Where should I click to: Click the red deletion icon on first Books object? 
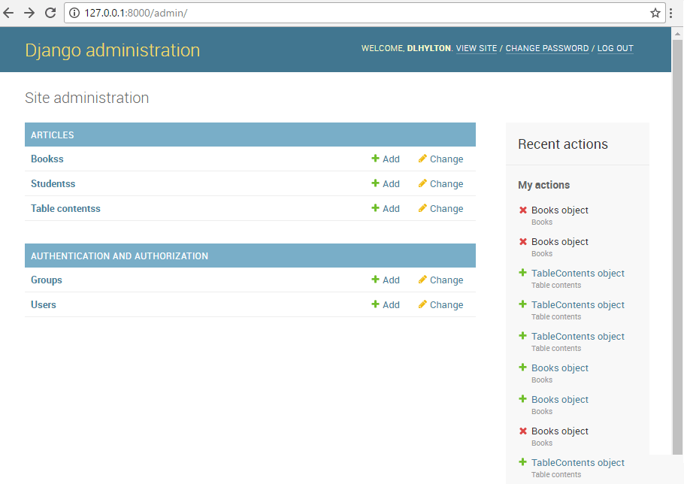point(523,210)
